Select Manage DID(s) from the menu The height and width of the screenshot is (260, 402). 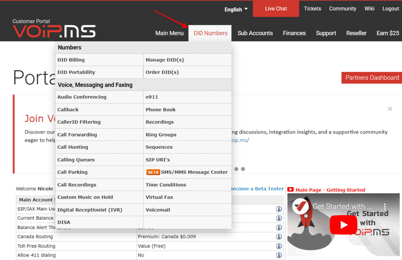point(165,60)
